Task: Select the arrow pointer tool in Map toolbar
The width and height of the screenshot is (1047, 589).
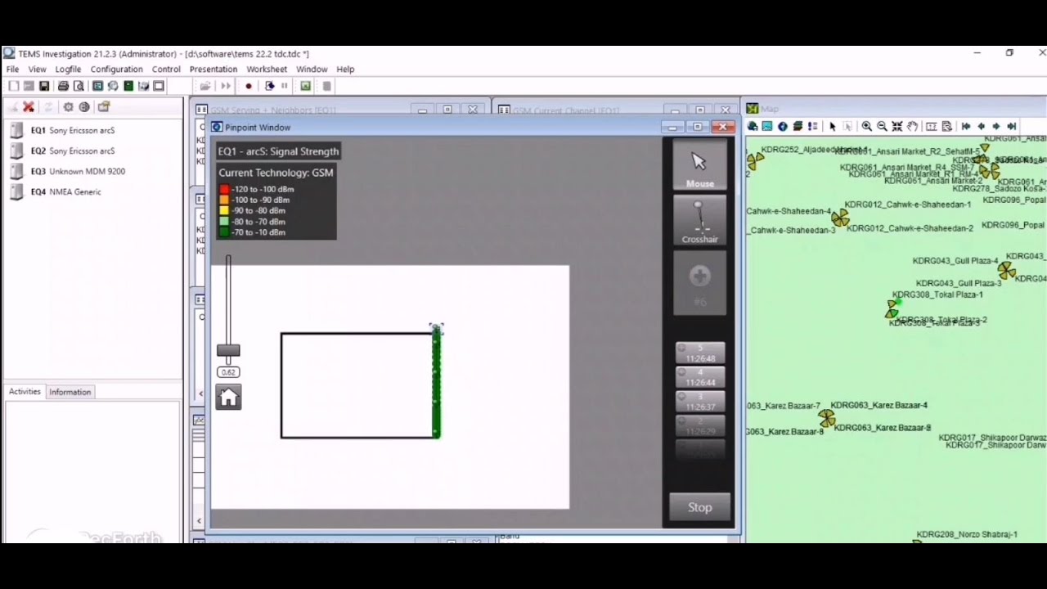Action: (833, 126)
